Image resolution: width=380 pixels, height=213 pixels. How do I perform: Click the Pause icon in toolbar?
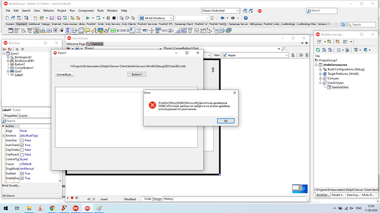(x=108, y=18)
